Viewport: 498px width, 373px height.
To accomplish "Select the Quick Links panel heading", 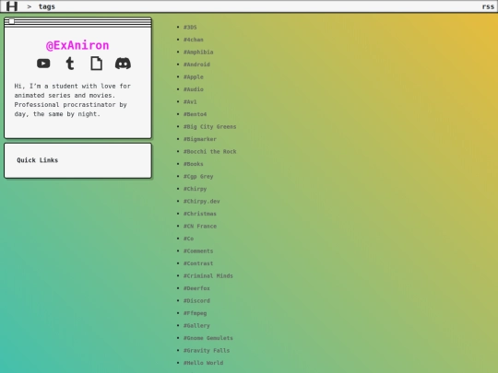I will (38, 160).
